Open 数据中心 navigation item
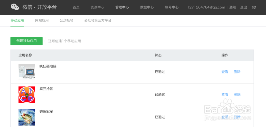Image resolution: width=266 pixels, height=127 pixels. coord(147,7)
